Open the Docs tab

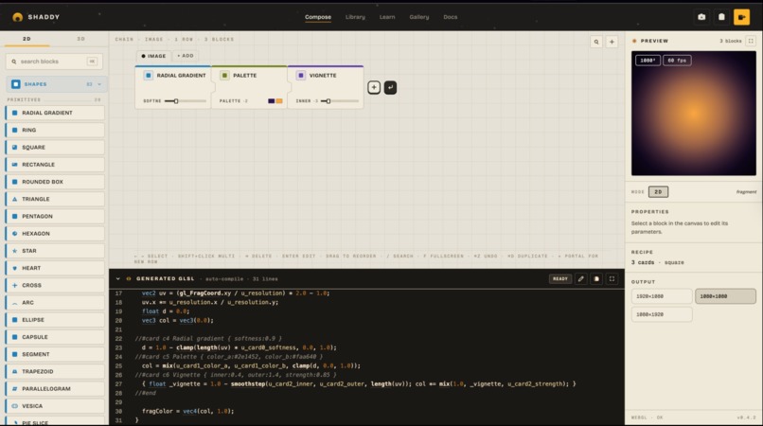tap(450, 17)
